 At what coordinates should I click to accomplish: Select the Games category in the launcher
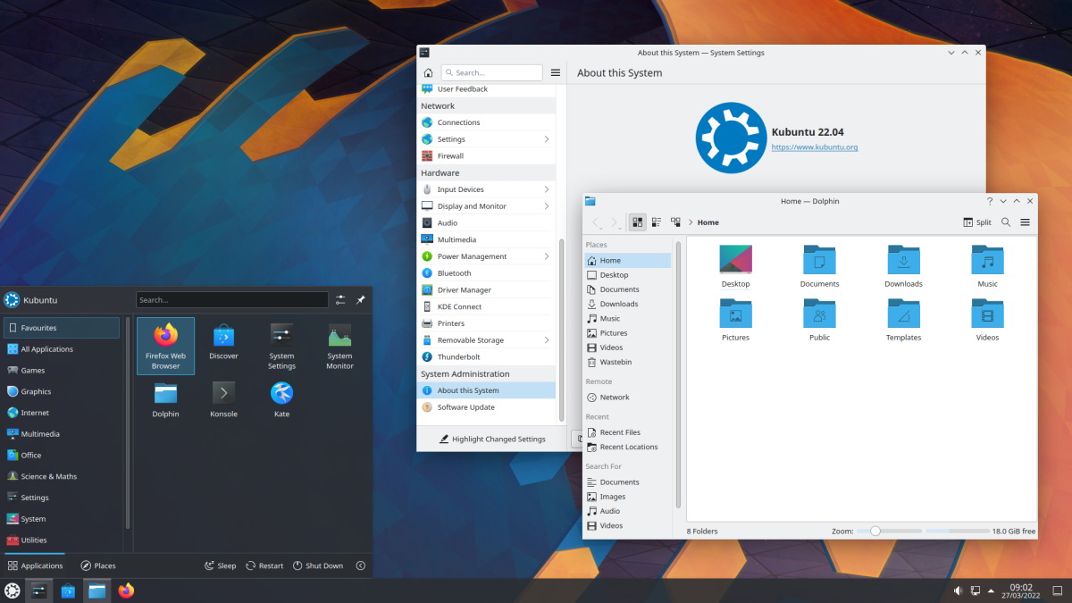[x=33, y=370]
